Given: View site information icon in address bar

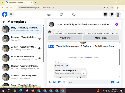Looking at the screenshot, I should (17, 8).
